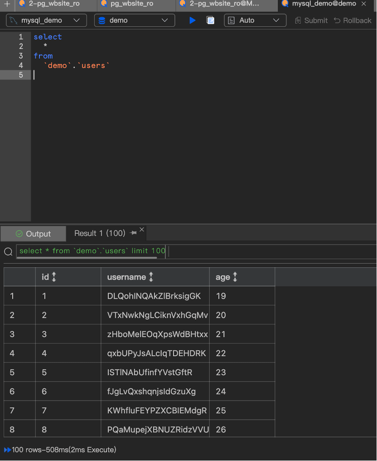The height and width of the screenshot is (461, 377).
Task: Select cell DLQohlNQAkZlBrksigGK
Action: coord(155,296)
